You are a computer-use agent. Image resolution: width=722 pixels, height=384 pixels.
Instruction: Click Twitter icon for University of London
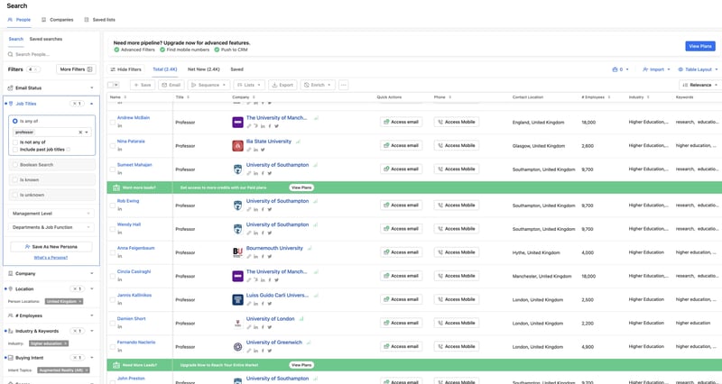[x=269, y=327]
